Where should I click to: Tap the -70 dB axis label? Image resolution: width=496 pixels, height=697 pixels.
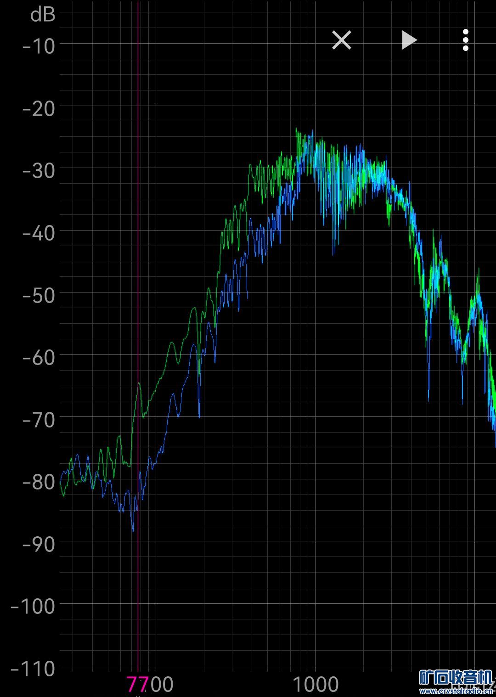pos(39,419)
